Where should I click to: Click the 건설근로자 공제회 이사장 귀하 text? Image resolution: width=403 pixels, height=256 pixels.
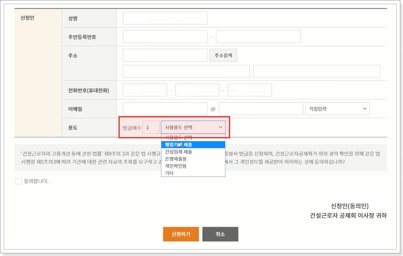click(x=348, y=216)
